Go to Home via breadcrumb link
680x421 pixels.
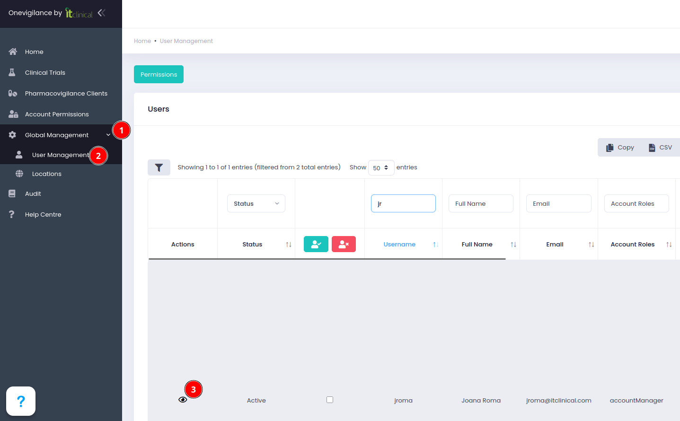pyautogui.click(x=142, y=41)
